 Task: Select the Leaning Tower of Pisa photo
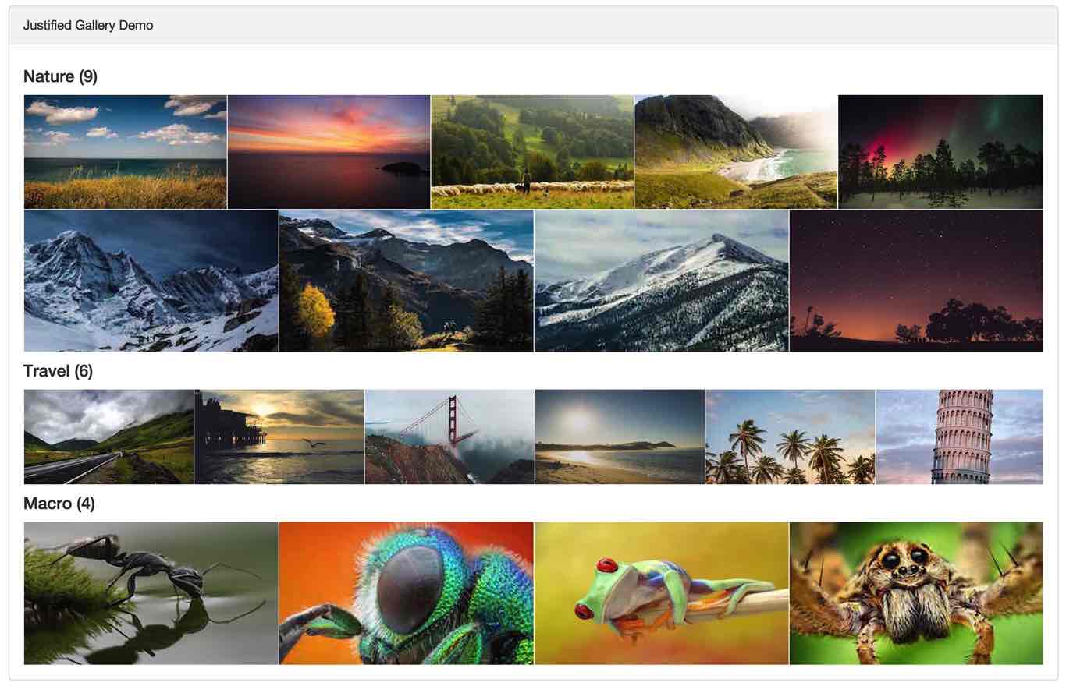click(x=959, y=437)
